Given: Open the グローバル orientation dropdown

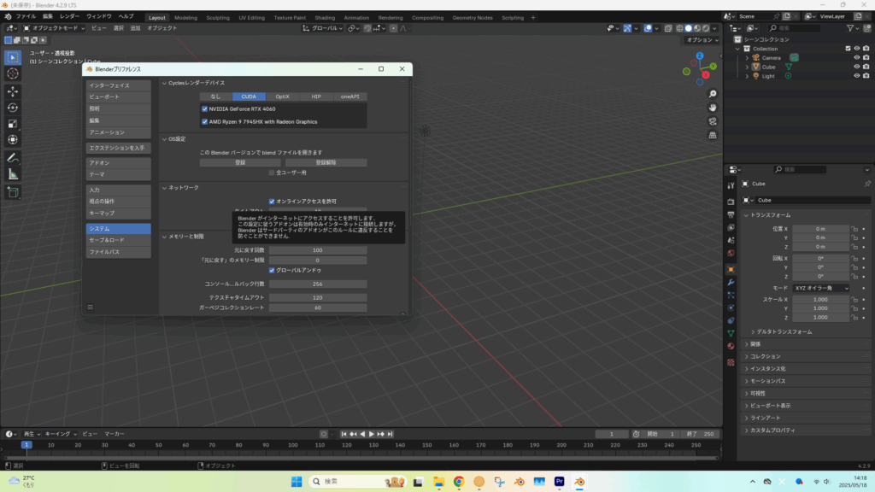Looking at the screenshot, I should coord(322,28).
